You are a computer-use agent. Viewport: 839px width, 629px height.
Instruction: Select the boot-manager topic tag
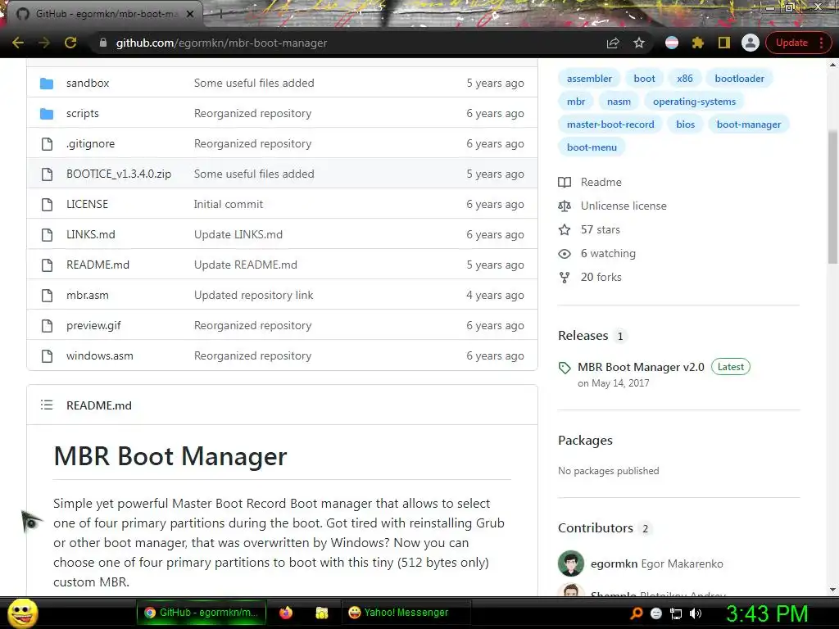[749, 124]
